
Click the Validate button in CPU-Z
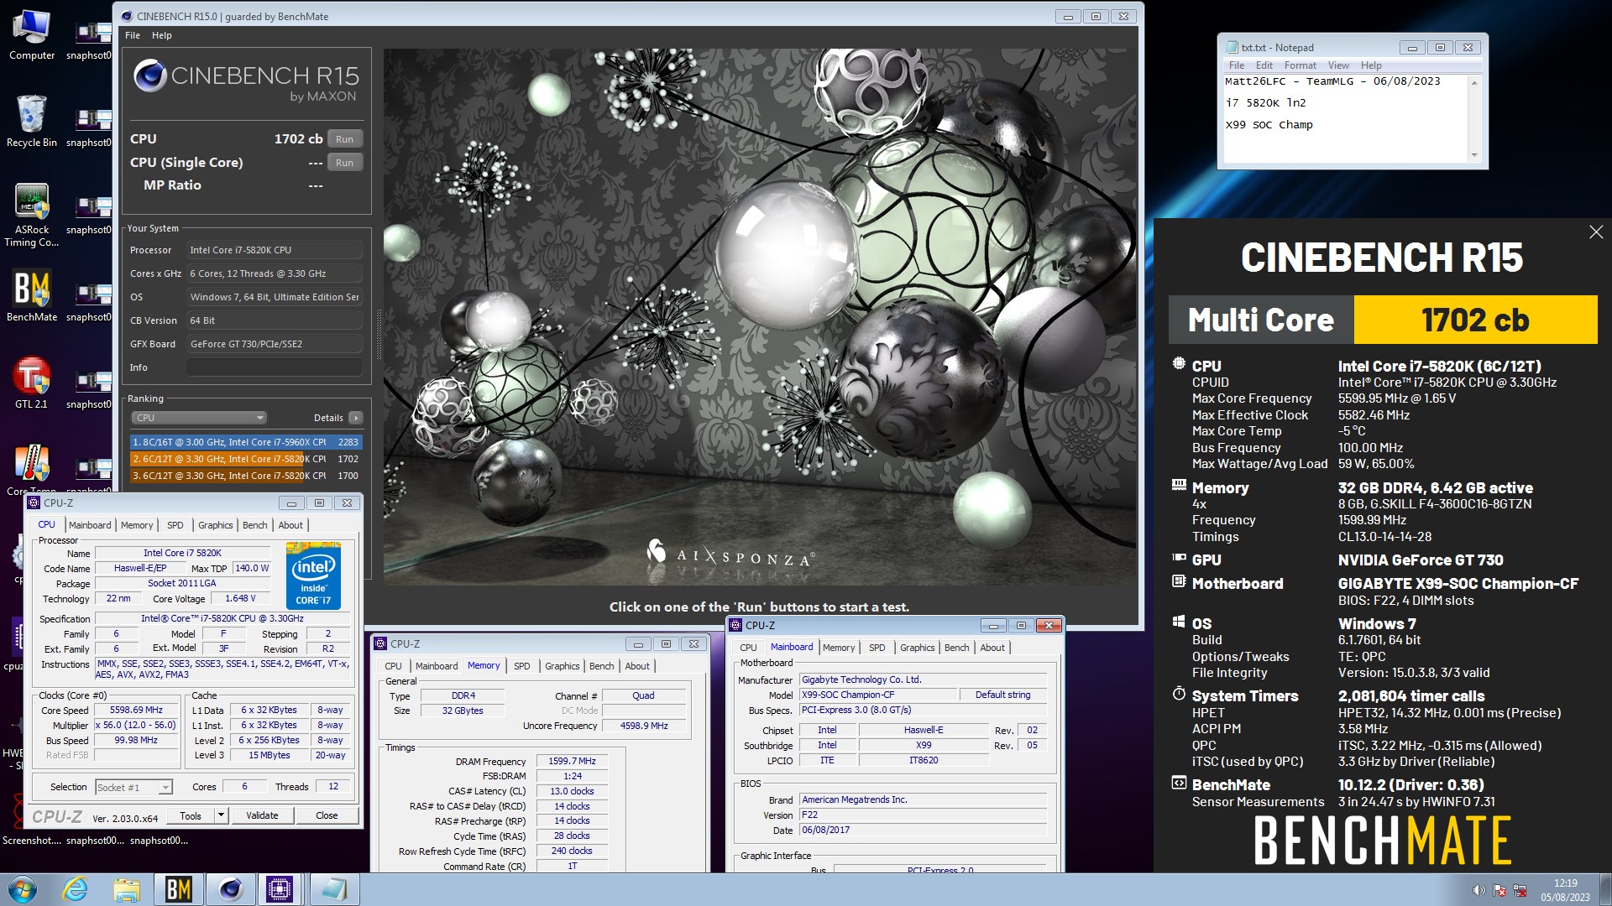tap(262, 815)
